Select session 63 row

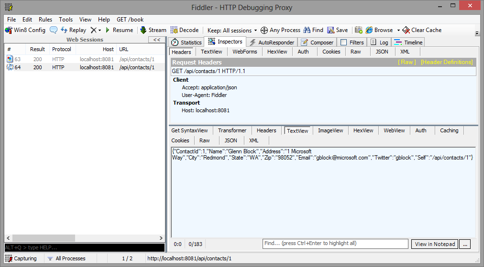(x=85, y=59)
